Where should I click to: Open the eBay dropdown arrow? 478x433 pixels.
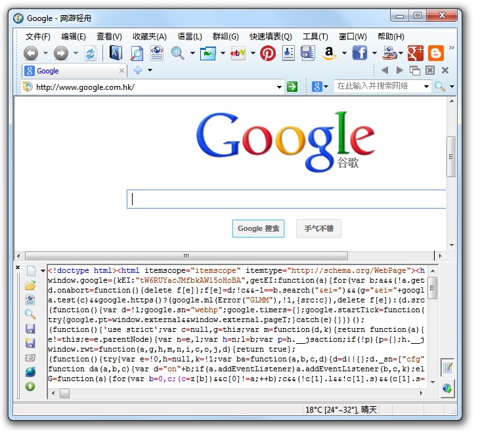(253, 53)
